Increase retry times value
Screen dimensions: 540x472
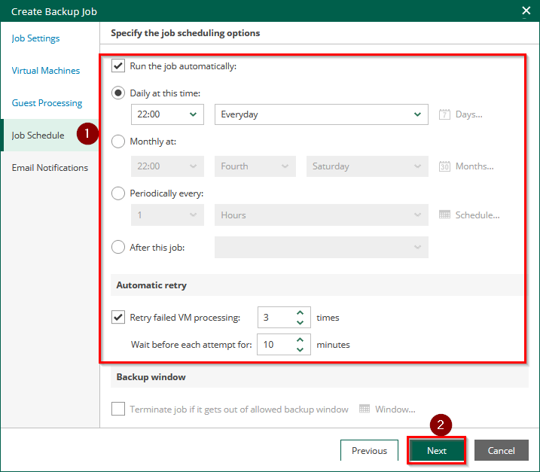(x=300, y=312)
